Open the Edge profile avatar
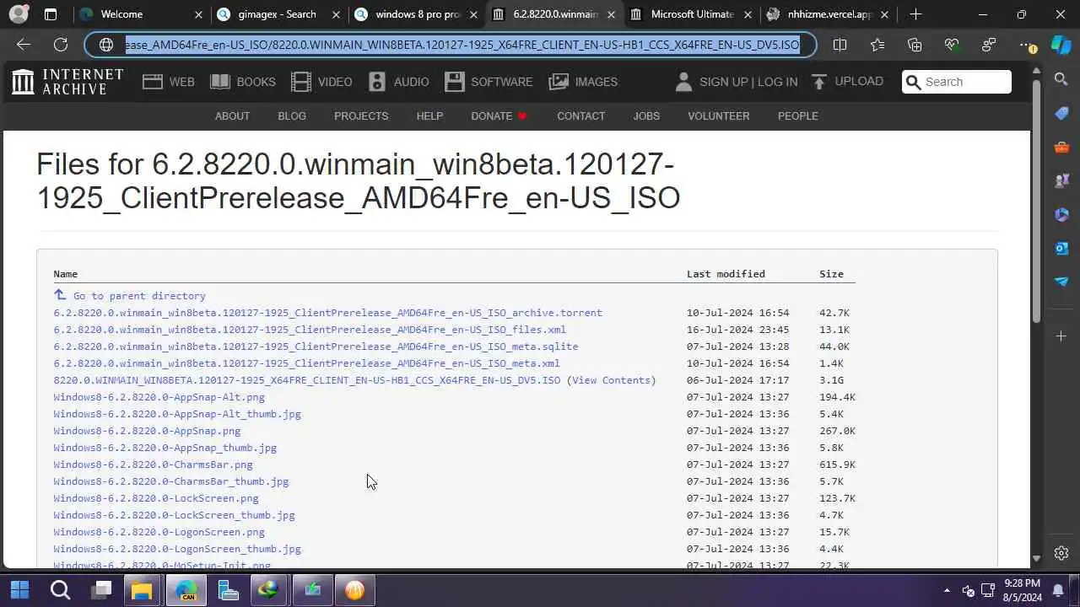The width and height of the screenshot is (1080, 607). 19,14
